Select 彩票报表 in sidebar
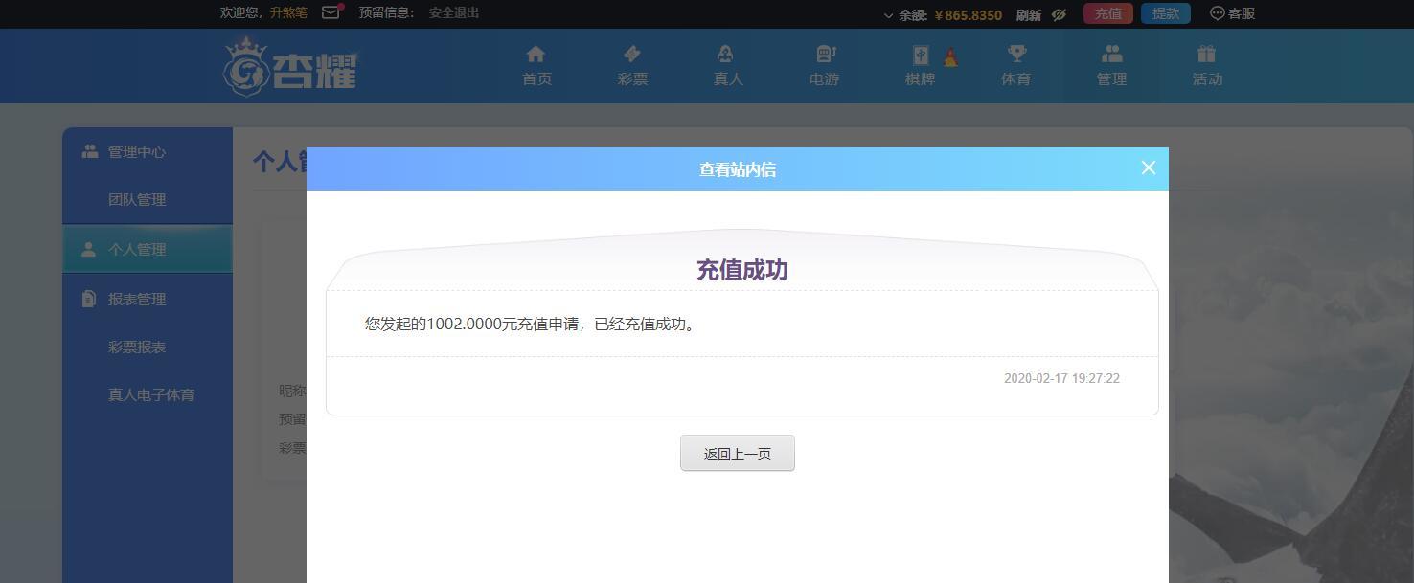1414x583 pixels. [148, 347]
